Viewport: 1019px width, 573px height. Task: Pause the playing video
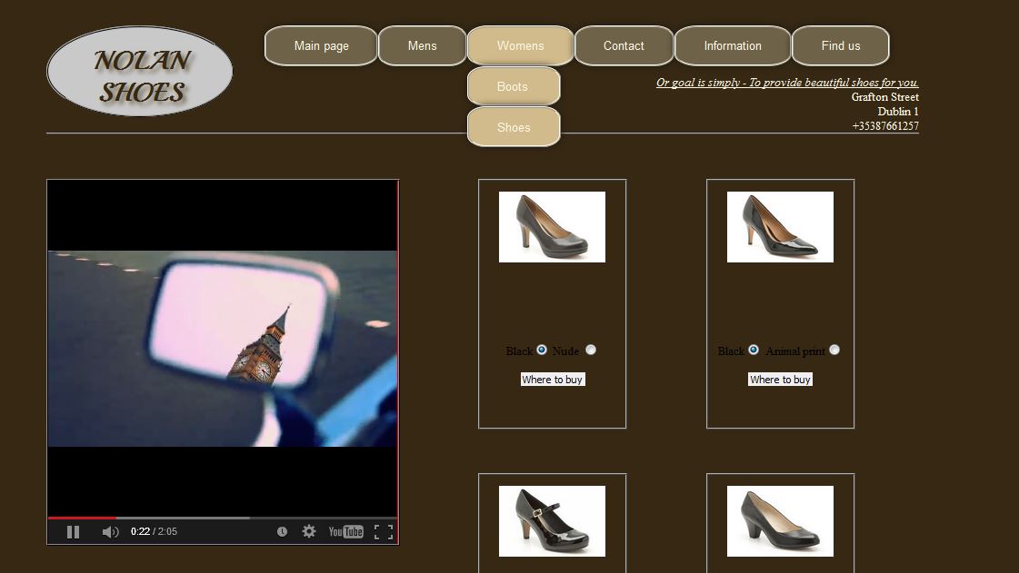(73, 531)
